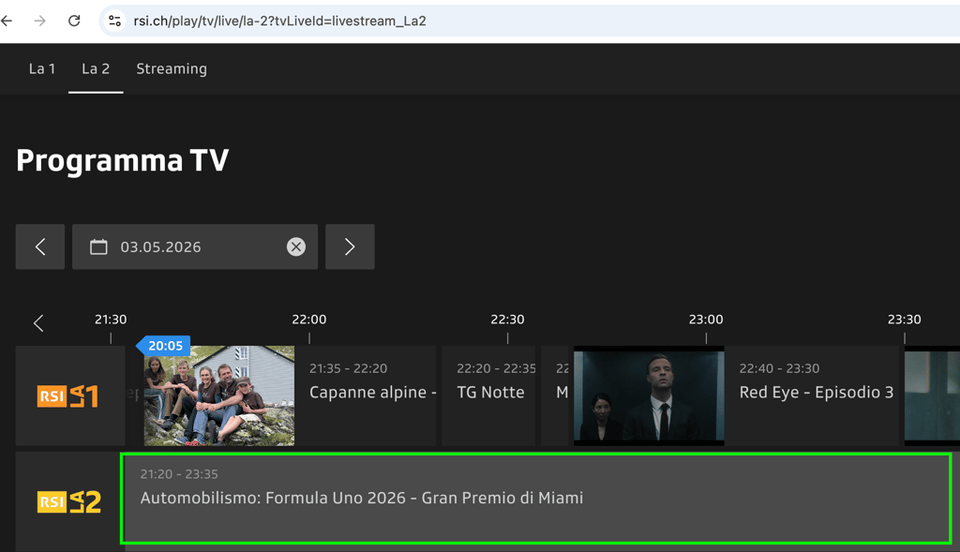Select RSI La 1 channel logo
The height and width of the screenshot is (552, 960).
point(67,395)
